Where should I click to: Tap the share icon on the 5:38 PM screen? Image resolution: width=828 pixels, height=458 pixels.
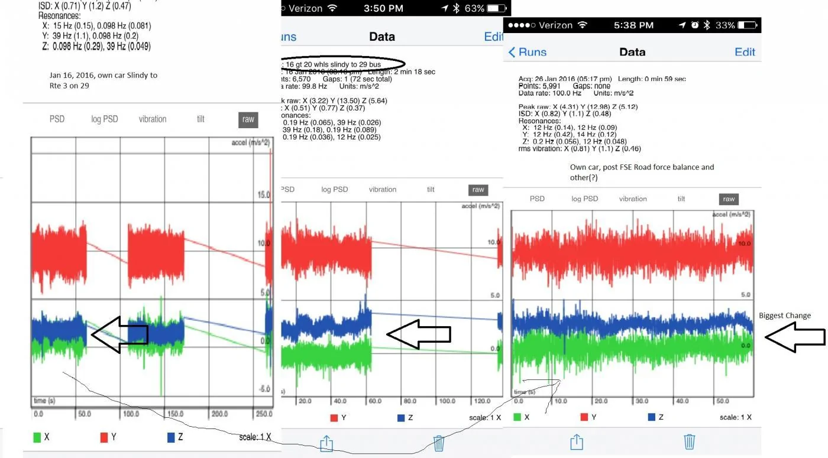click(577, 441)
